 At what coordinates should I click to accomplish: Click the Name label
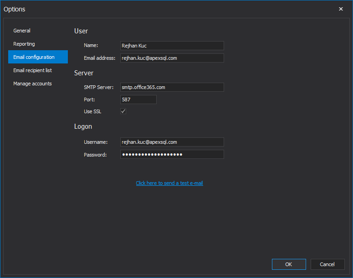[x=91, y=45]
